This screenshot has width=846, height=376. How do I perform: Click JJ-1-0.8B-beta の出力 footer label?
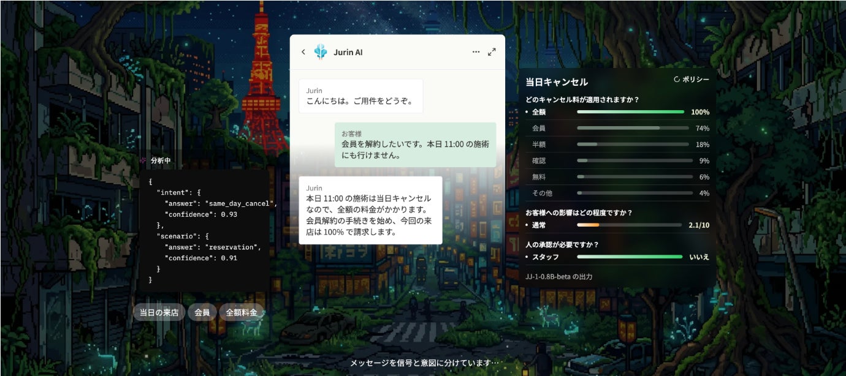click(559, 277)
